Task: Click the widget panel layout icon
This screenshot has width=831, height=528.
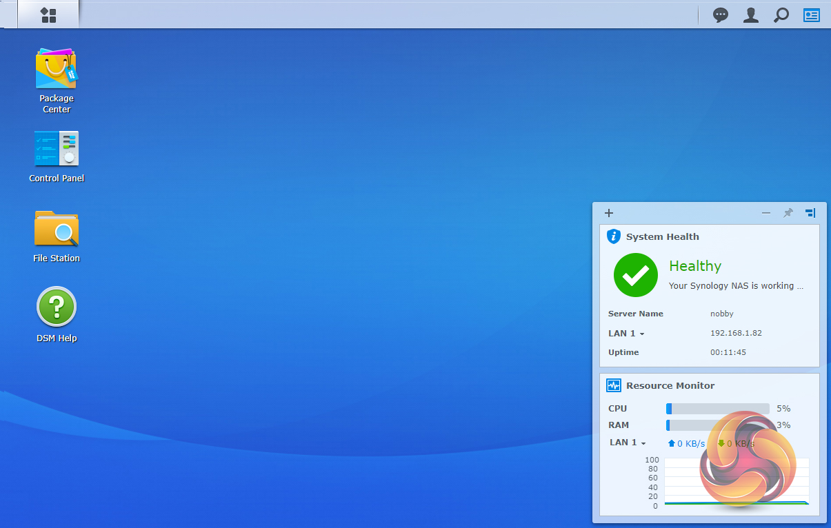Action: coord(810,213)
